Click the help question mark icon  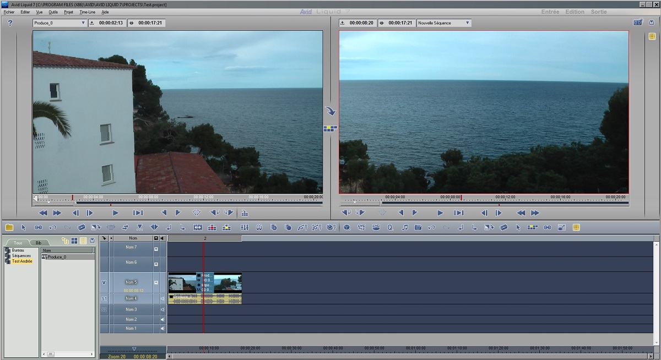(10, 23)
